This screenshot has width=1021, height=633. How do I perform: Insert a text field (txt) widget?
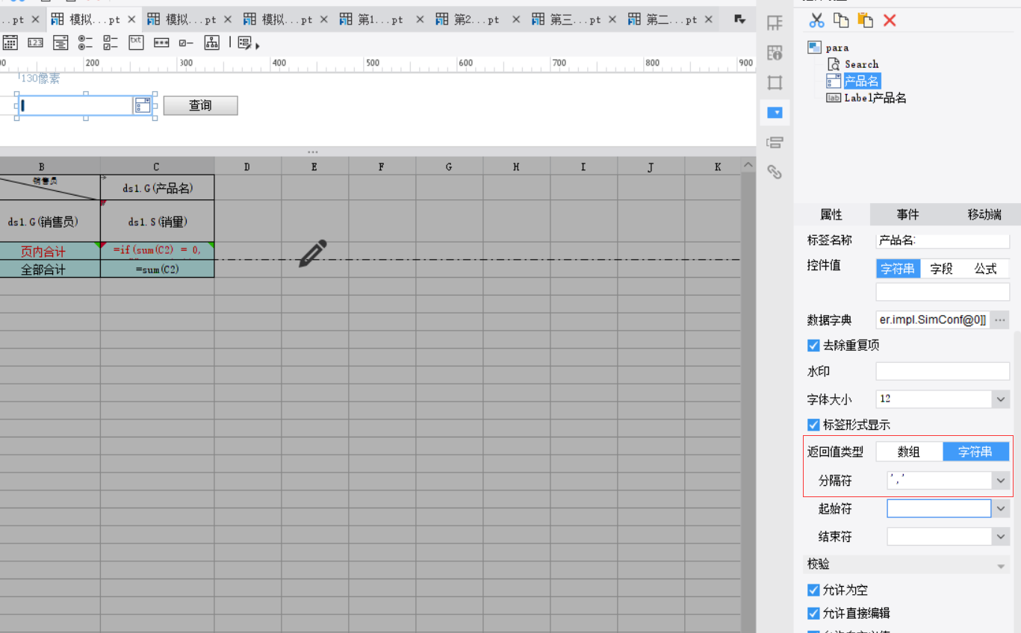coord(136,43)
